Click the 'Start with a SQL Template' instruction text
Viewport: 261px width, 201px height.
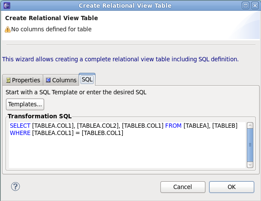76,92
